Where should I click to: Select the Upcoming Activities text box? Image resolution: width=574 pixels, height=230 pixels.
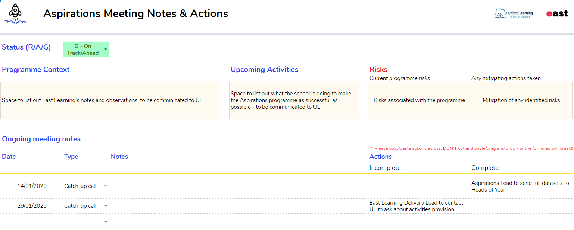pos(294,100)
